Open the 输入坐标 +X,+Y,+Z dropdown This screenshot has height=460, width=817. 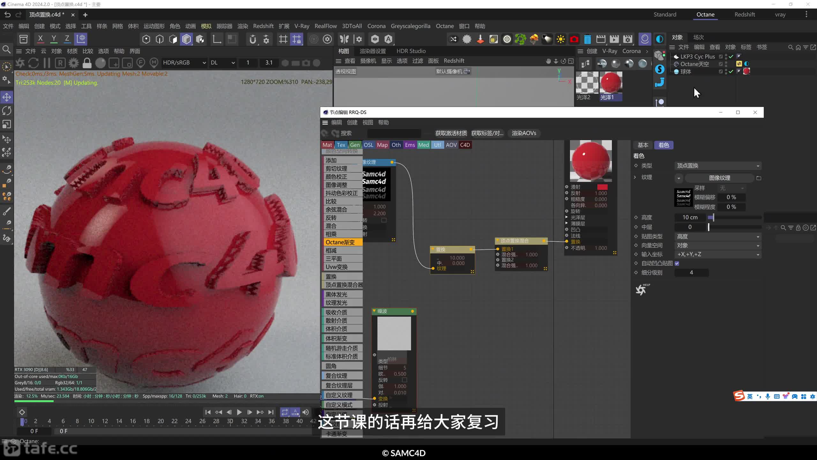click(x=718, y=255)
